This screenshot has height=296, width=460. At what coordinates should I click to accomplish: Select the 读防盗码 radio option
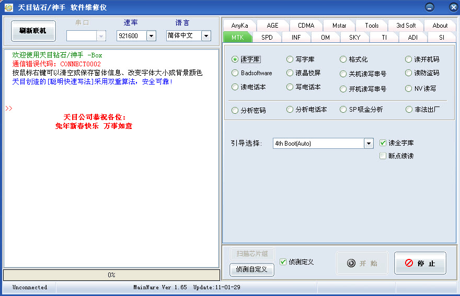point(422,73)
